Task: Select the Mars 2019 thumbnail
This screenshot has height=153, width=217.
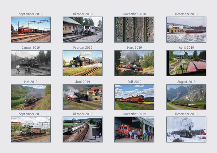Action: click(134, 63)
